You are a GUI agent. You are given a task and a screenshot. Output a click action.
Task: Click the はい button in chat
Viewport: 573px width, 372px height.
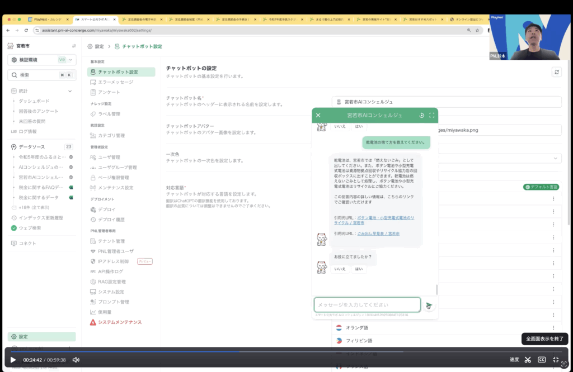pyautogui.click(x=359, y=269)
